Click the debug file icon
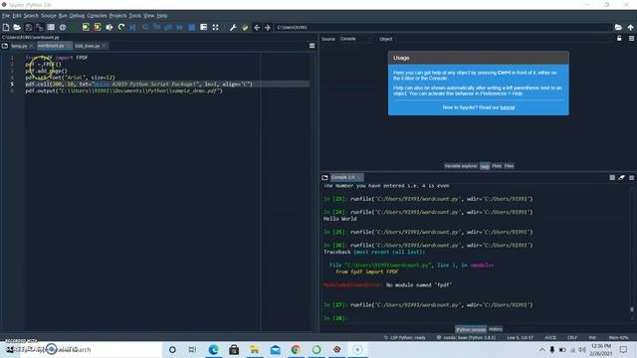This screenshot has width=637, height=358. coord(132,27)
